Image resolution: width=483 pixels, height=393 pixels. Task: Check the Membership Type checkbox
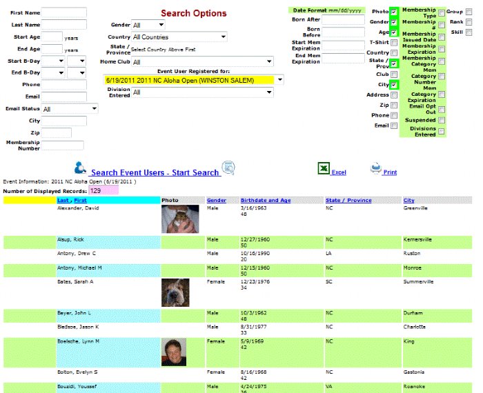pyautogui.click(x=442, y=12)
